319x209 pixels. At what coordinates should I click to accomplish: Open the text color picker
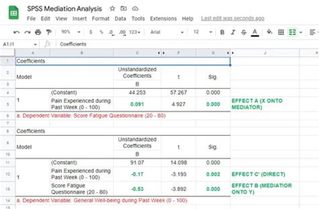tap(255, 32)
